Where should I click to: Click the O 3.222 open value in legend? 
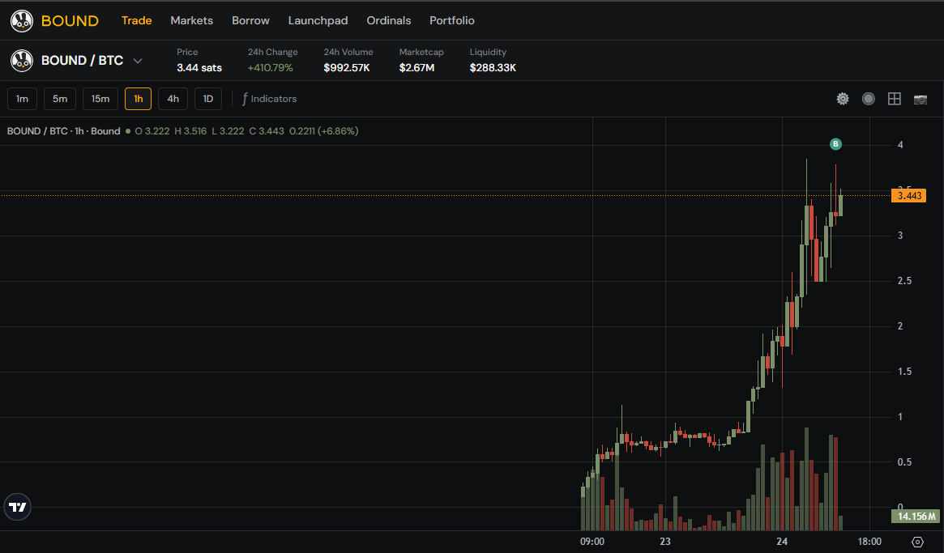point(152,131)
